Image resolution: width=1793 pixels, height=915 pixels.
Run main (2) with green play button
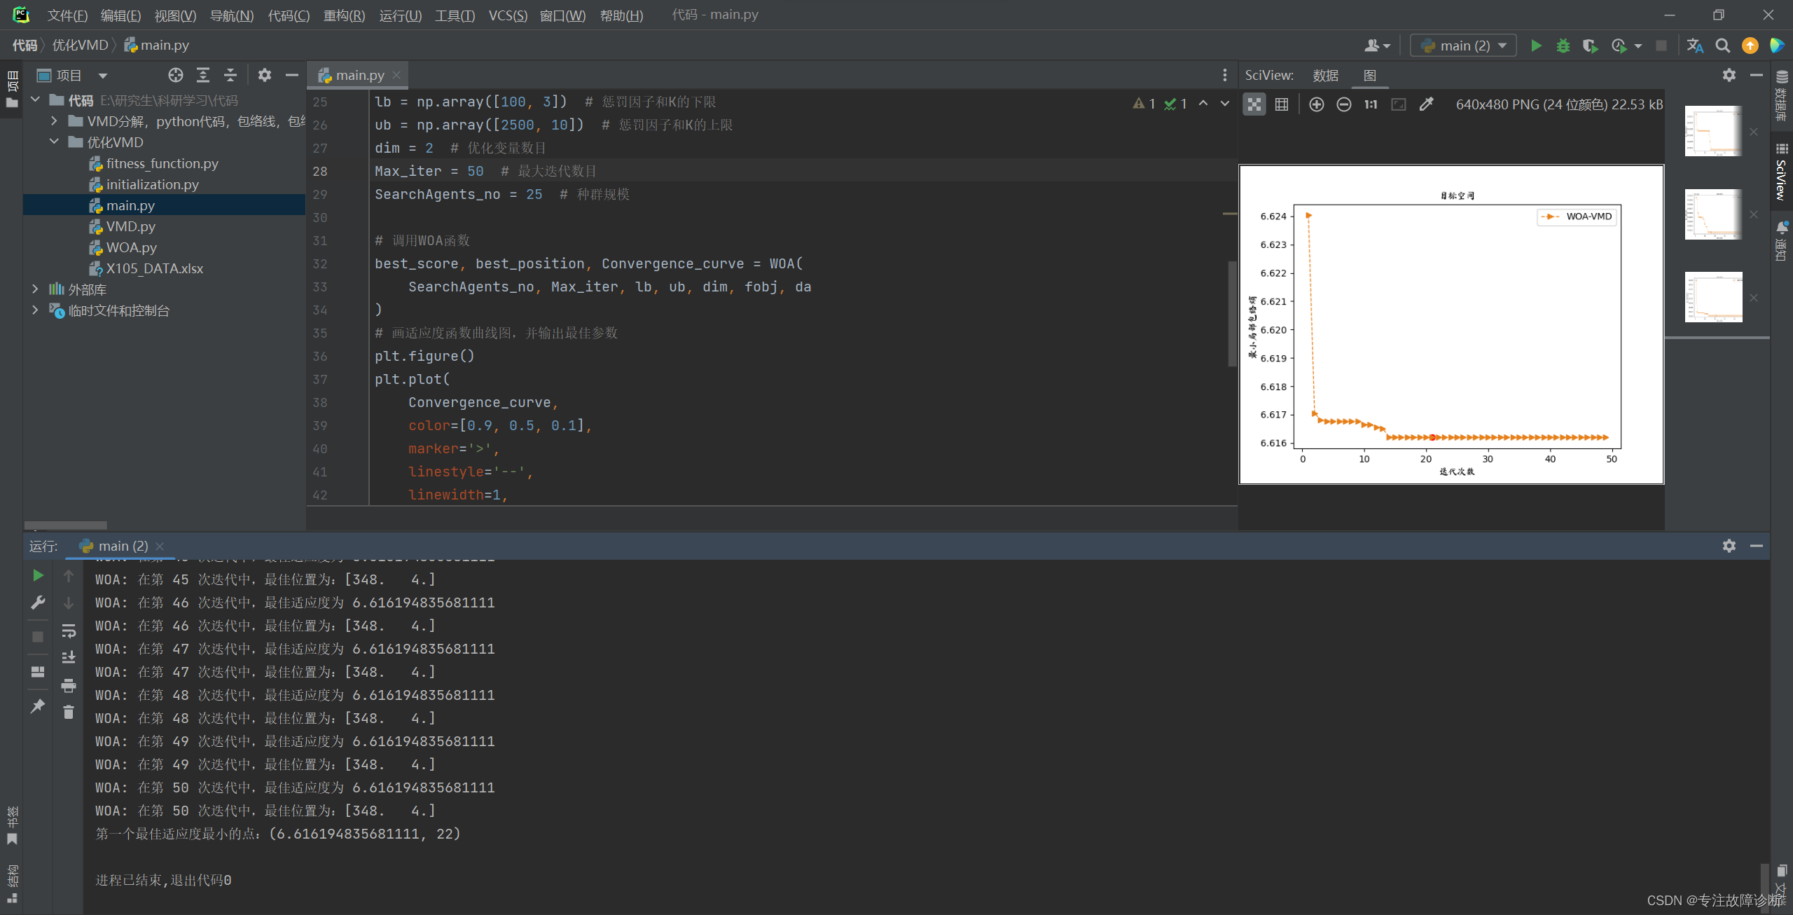pos(1536,46)
